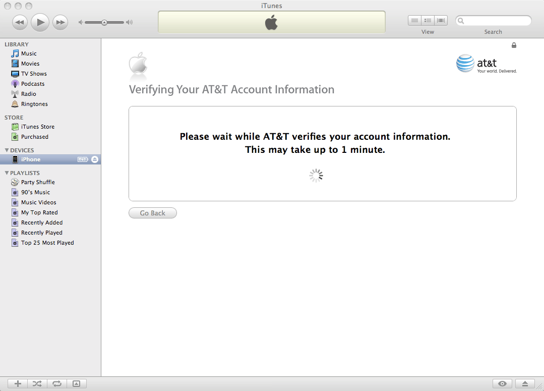Switch to Cover Flow view
The width and height of the screenshot is (544, 391).
[441, 21]
